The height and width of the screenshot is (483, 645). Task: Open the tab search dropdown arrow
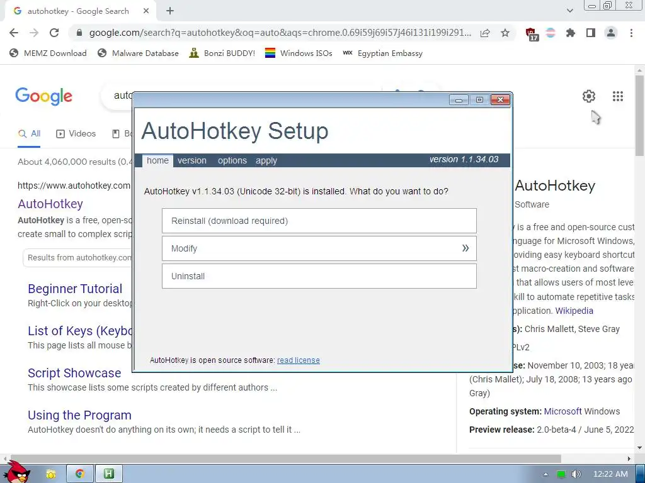click(x=569, y=11)
